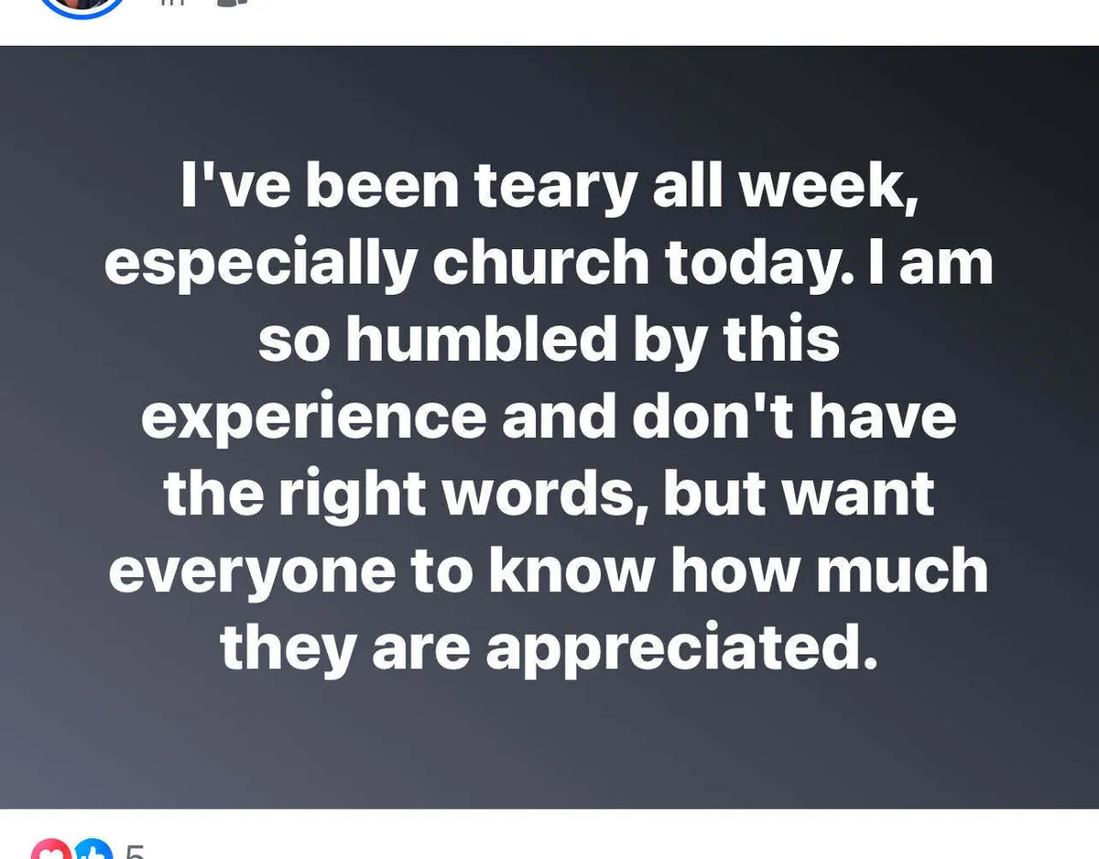Image resolution: width=1099 pixels, height=859 pixels.
Task: Click the blue thumbs-up Like reaction icon
Action: 92,852
